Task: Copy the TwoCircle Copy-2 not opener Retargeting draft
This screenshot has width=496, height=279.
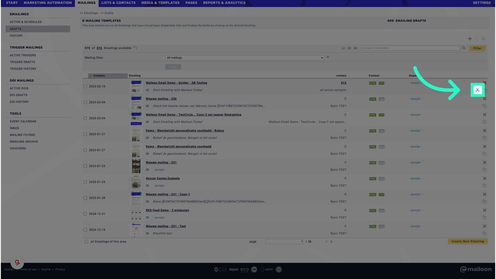Action: [484, 122]
